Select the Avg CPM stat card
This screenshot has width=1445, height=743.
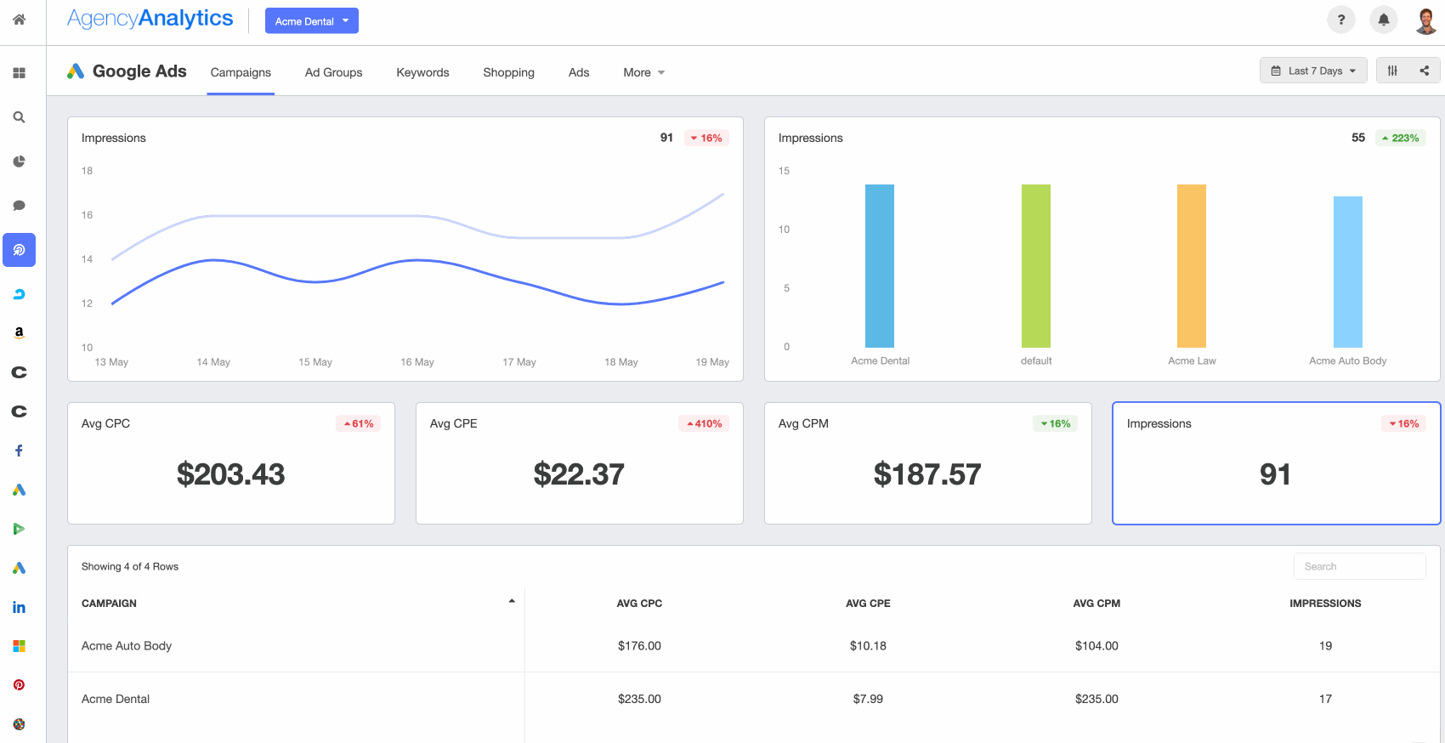[x=928, y=463]
